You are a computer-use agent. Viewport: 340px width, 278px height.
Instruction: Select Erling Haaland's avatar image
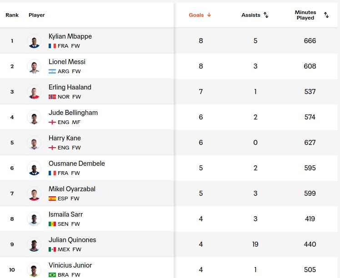(34, 92)
